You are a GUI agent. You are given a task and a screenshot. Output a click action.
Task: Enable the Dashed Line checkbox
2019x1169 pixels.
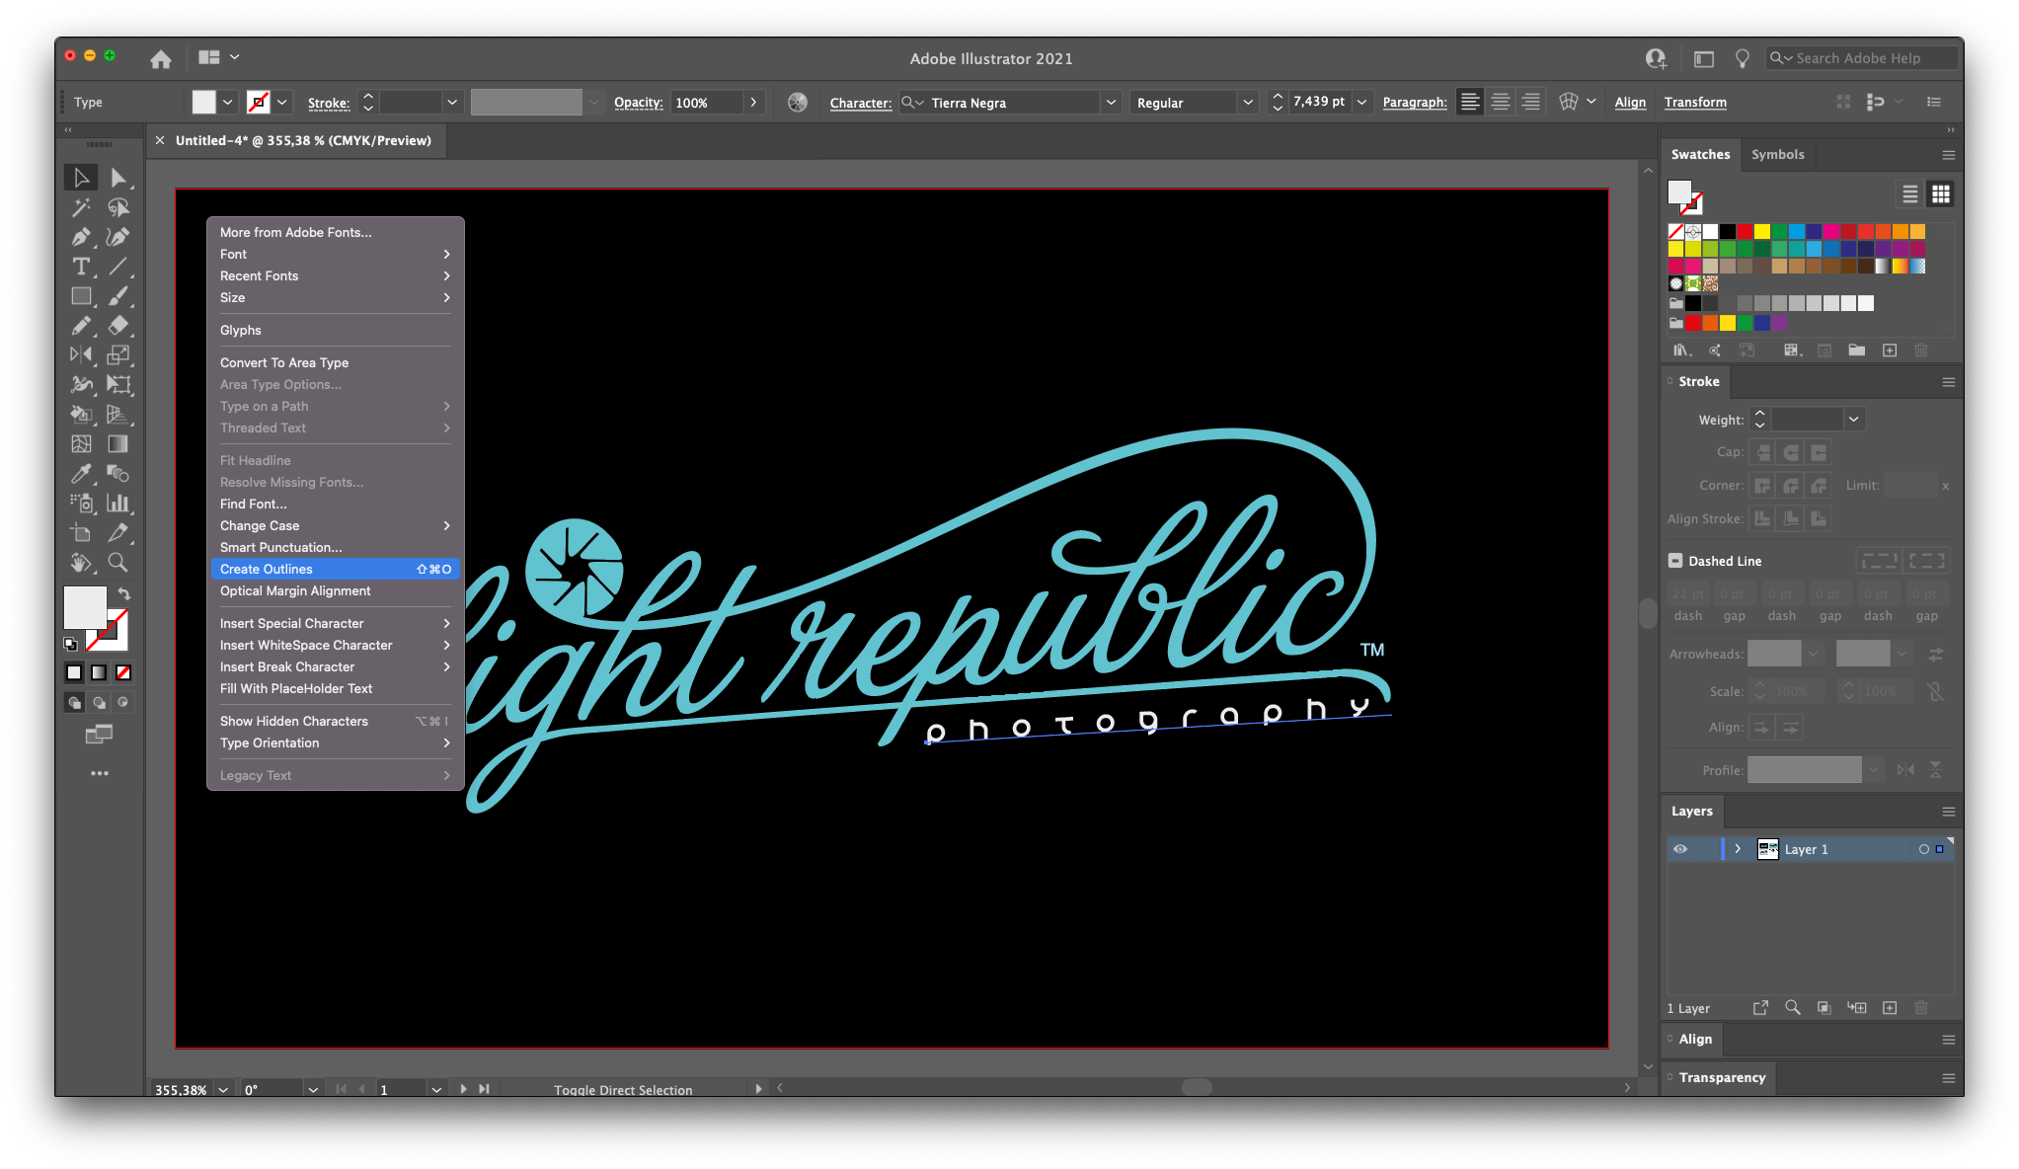tap(1675, 561)
